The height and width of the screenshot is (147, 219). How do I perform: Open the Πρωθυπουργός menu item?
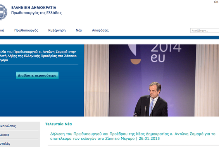point(26,31)
